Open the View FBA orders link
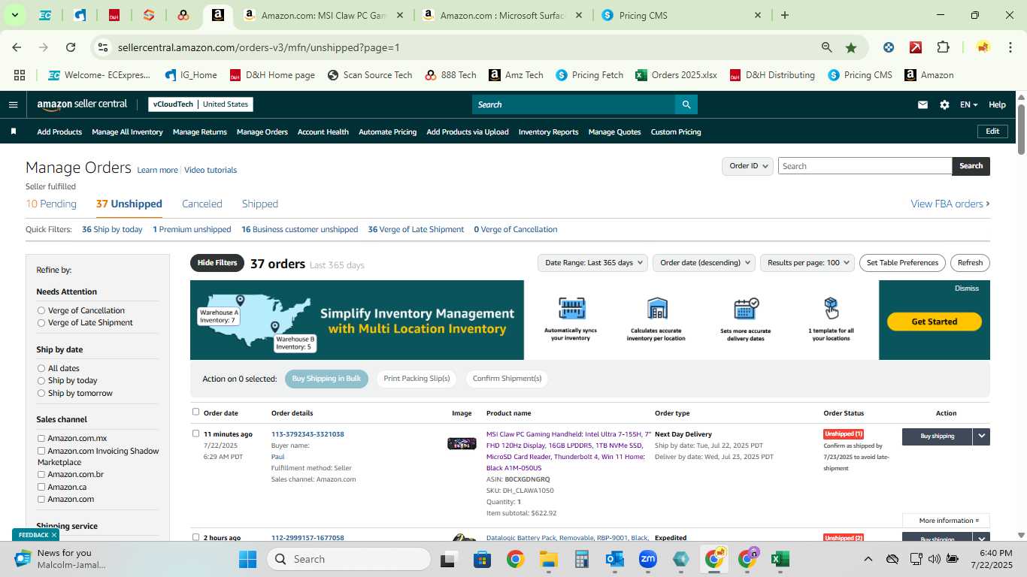This screenshot has width=1027, height=577. [x=950, y=204]
